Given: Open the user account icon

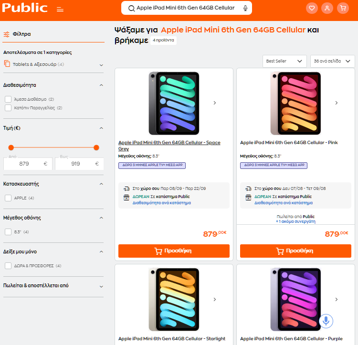Looking at the screenshot, I should tap(327, 8).
